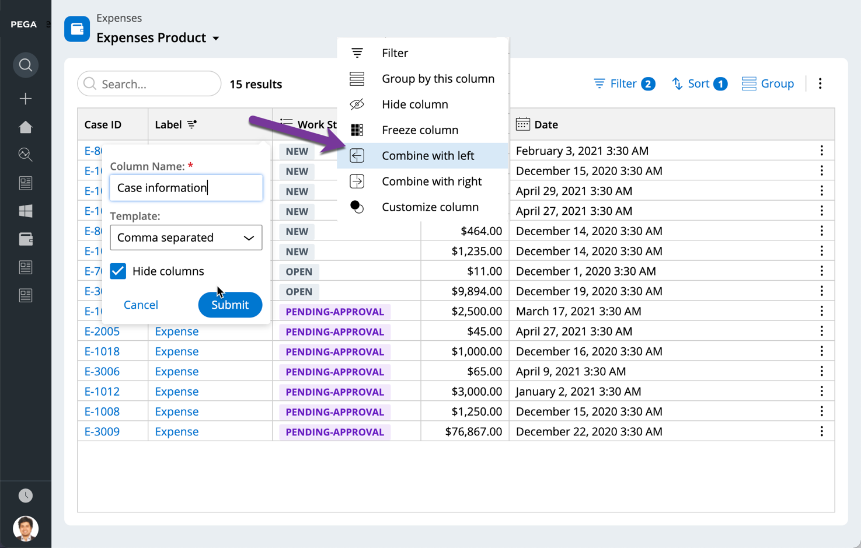Screen dimensions: 861x548
Task: Open table more options kebab in toolbar
Action: pyautogui.click(x=820, y=83)
